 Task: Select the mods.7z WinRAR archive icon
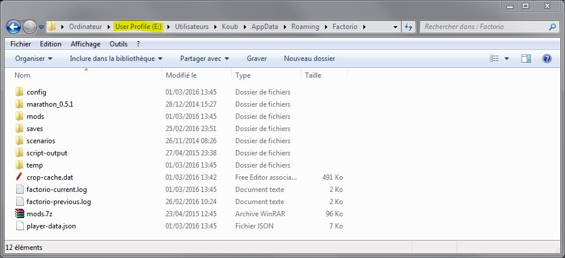click(x=19, y=214)
